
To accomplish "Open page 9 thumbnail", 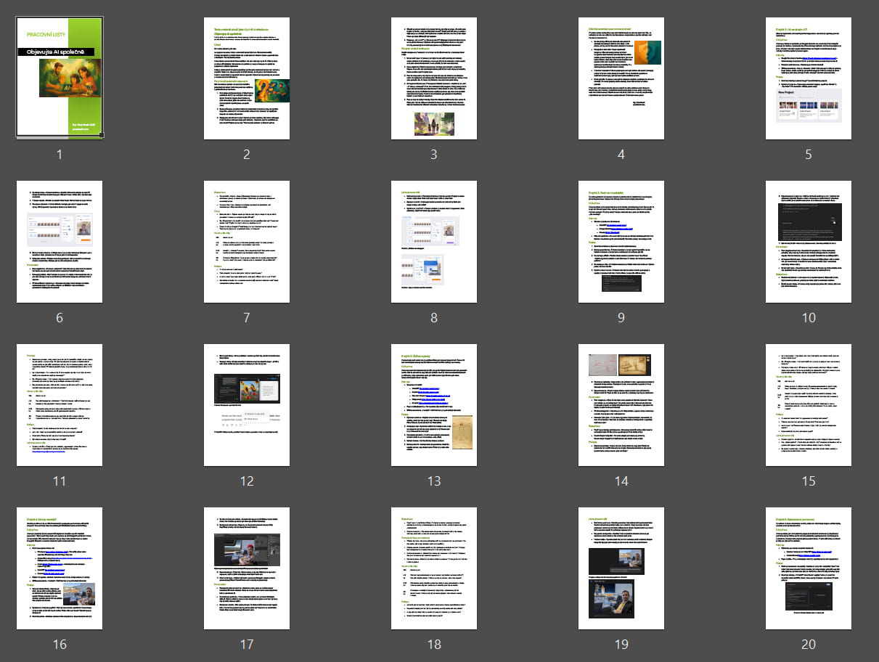I will pyautogui.click(x=621, y=241).
